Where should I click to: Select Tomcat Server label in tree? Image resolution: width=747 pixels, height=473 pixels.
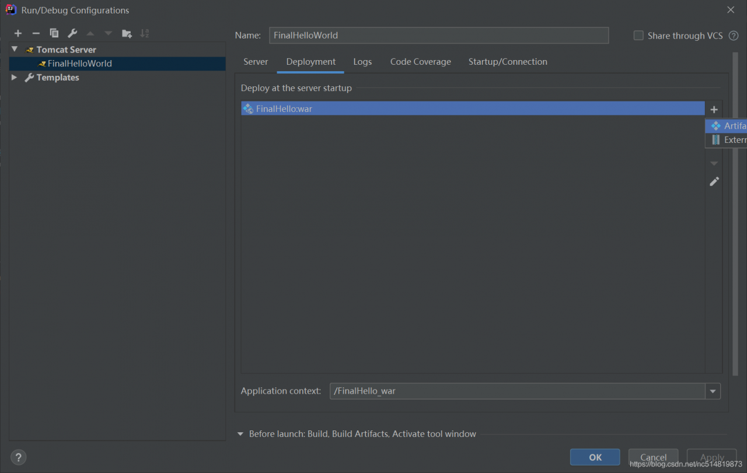coord(67,50)
